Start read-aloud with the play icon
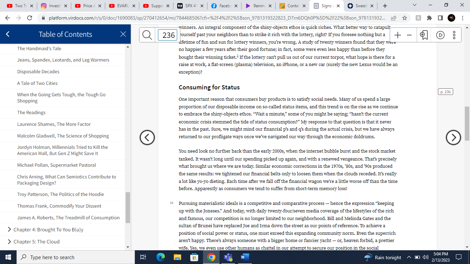The height and width of the screenshot is (264, 470). tap(440, 35)
